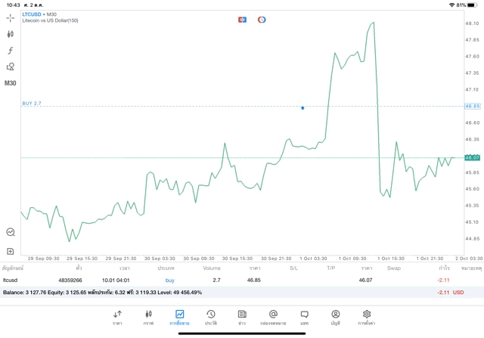Open the candlestick chart type selector
Image resolution: width=484 pixels, height=338 pixels.
pos(11,33)
